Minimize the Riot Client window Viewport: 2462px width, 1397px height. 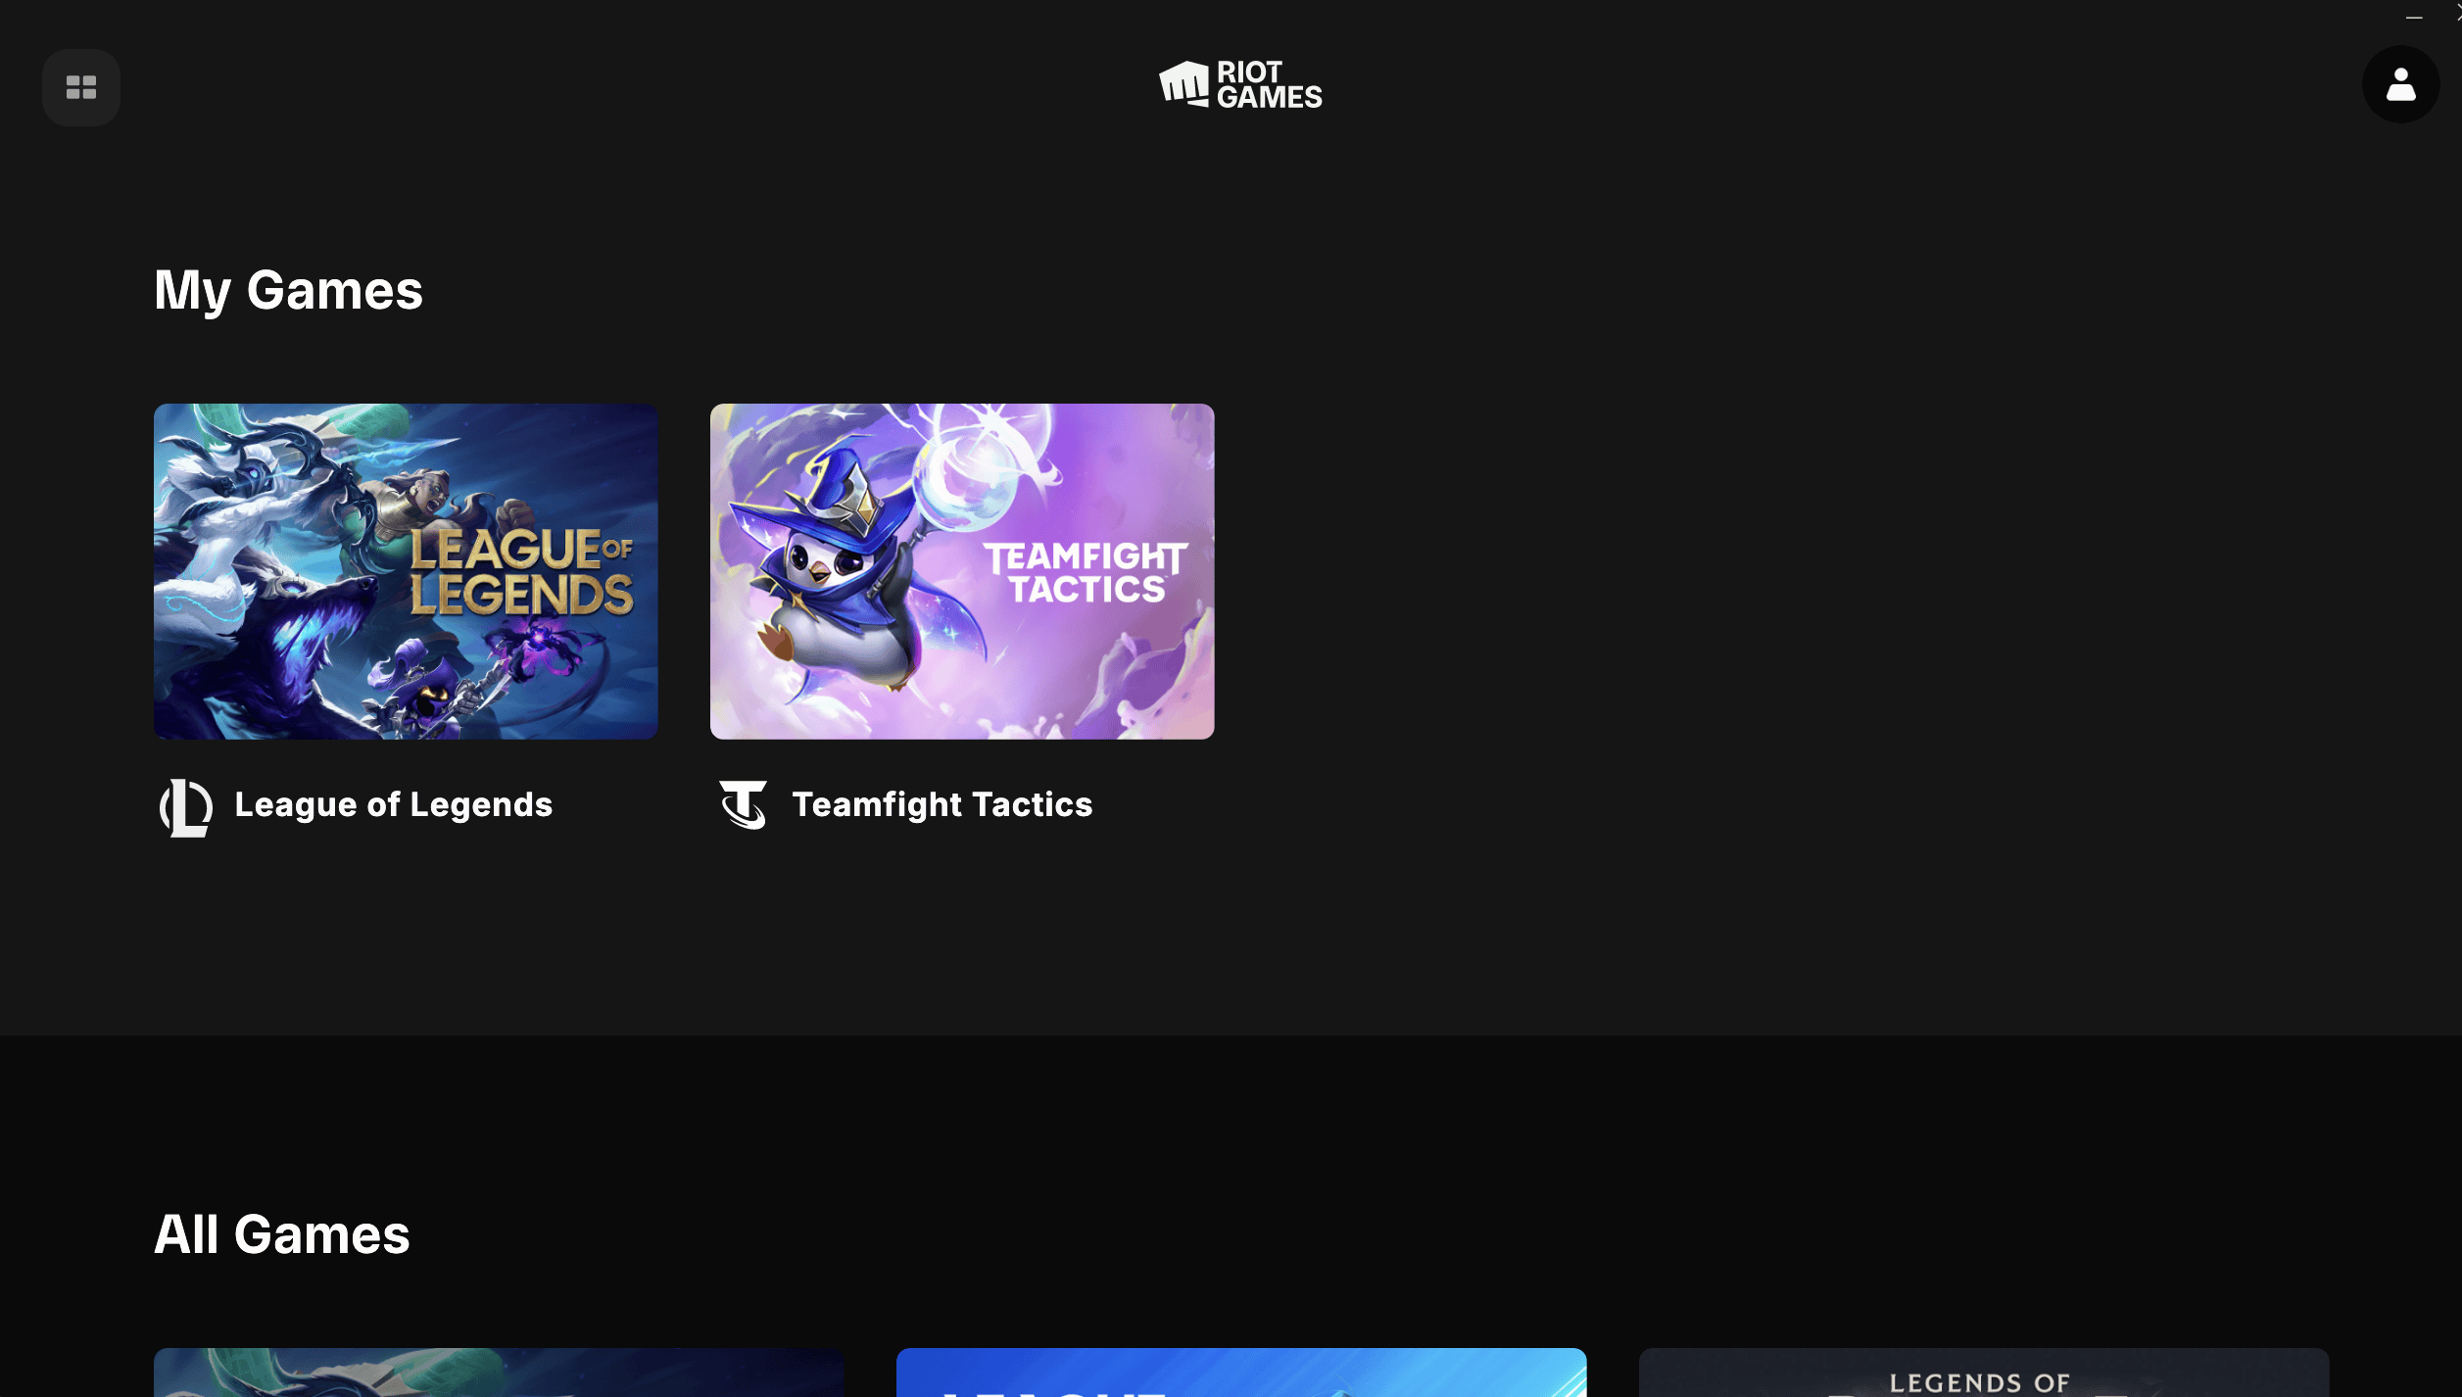2414,17
